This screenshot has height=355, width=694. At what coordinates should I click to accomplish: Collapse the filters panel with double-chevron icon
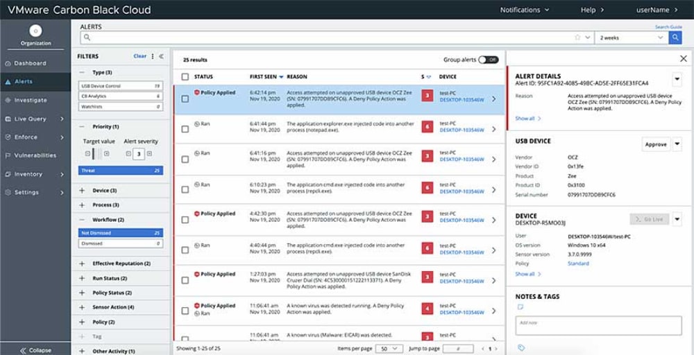pyautogui.click(x=161, y=56)
